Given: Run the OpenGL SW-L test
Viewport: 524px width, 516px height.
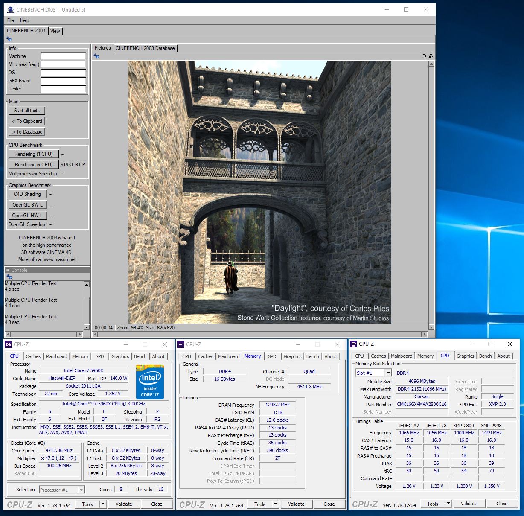Looking at the screenshot, I should click(x=27, y=205).
